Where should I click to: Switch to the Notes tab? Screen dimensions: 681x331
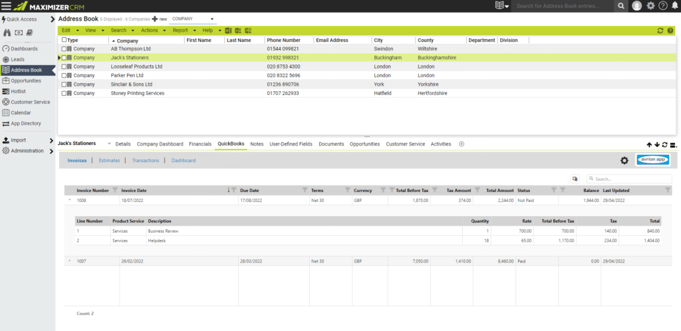click(257, 144)
